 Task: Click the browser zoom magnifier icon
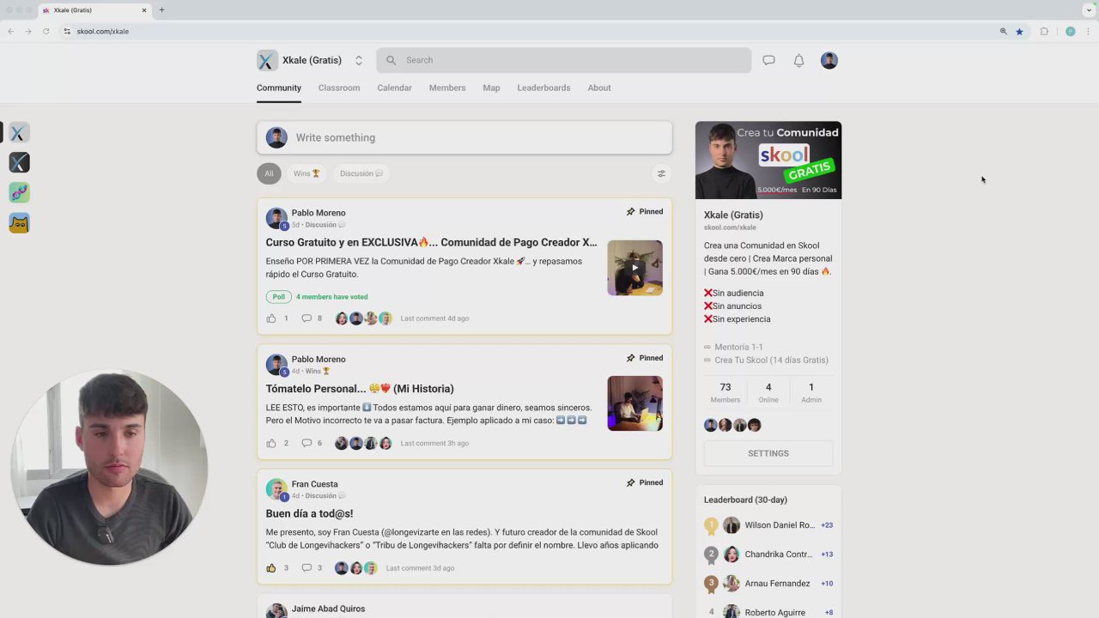tap(1003, 32)
